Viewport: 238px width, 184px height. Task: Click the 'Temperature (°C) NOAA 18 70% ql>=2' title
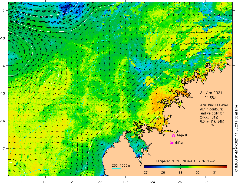point(185,161)
